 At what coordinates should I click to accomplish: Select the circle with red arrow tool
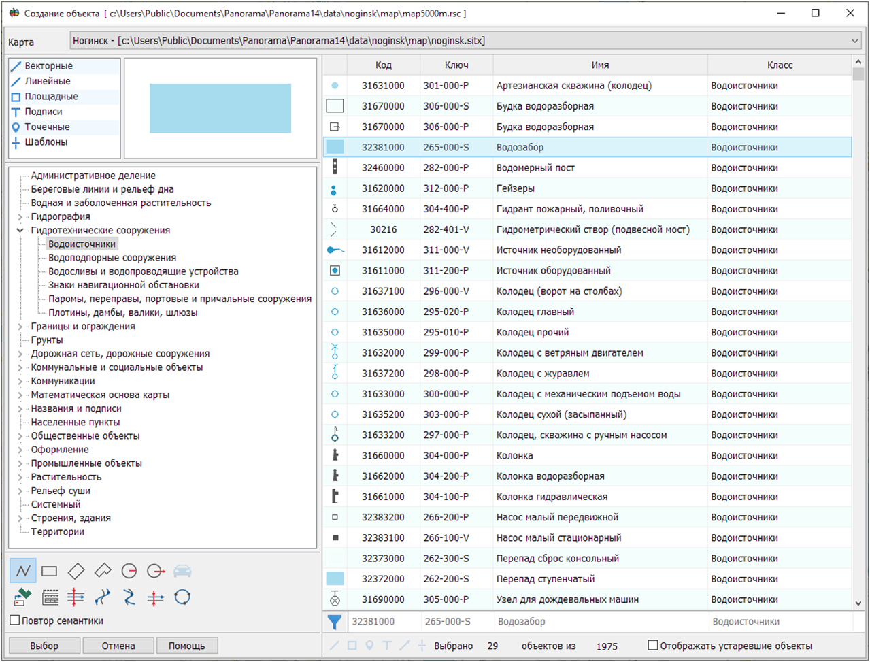tap(156, 571)
